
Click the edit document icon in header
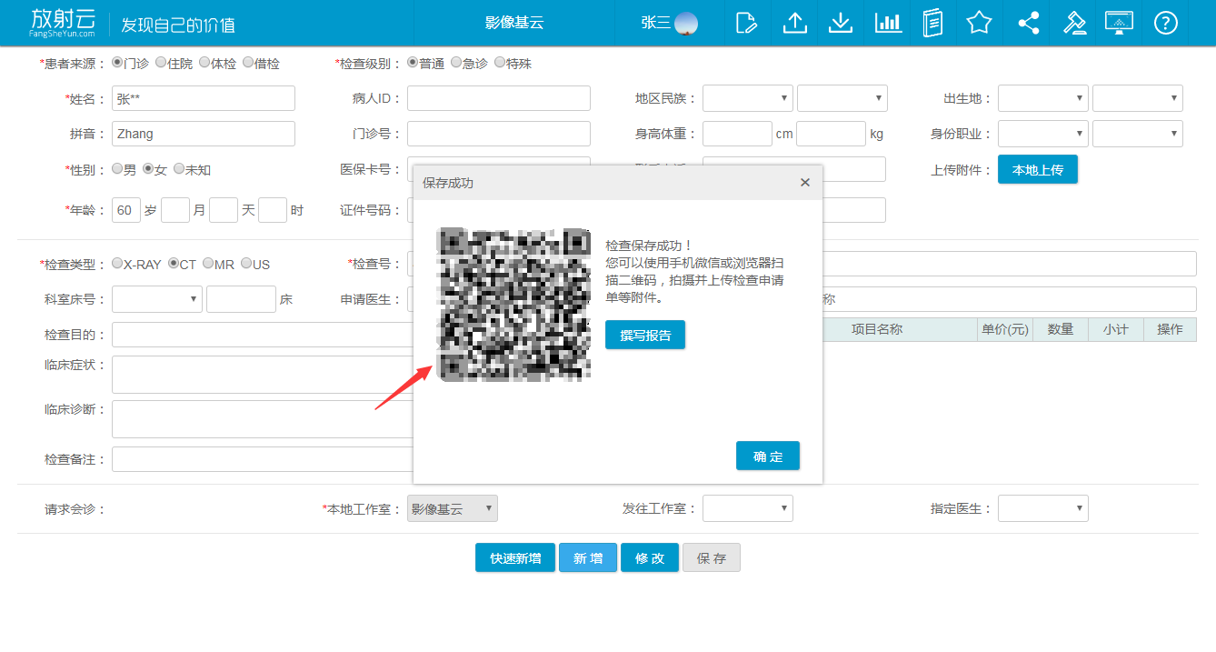pos(747,23)
